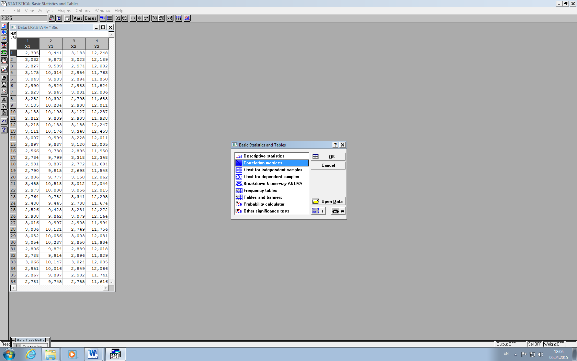Viewport: 577px width, 361px height.
Task: Select the X1 column header
Action: (x=28, y=44)
